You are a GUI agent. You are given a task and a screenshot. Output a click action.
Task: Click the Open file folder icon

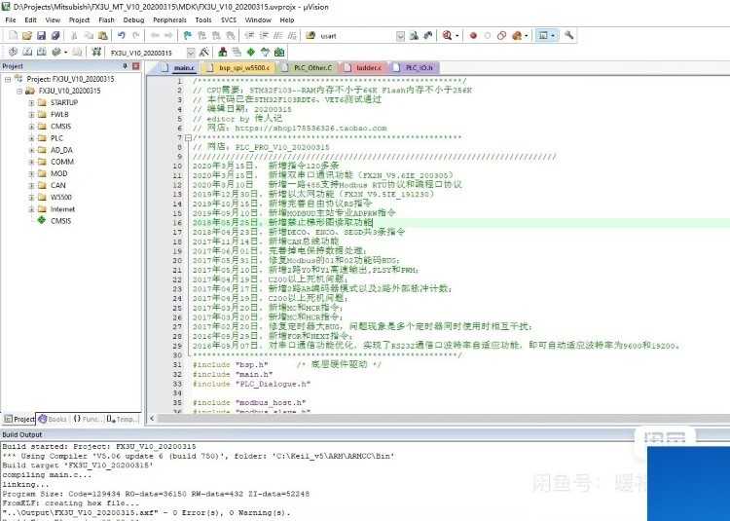[x=27, y=35]
